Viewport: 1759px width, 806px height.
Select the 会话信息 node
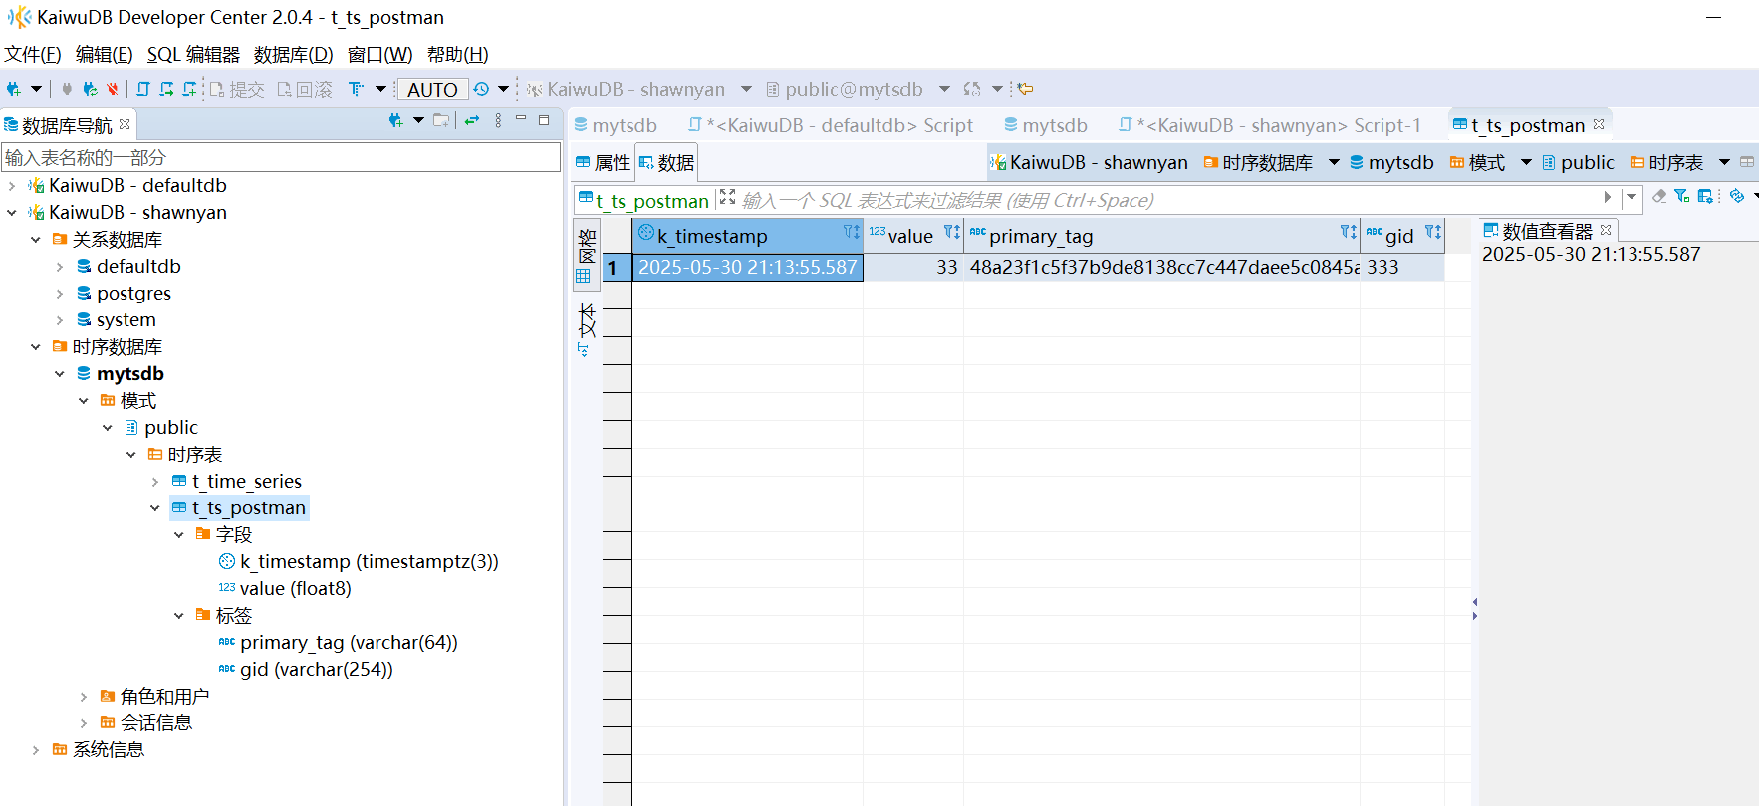click(155, 722)
